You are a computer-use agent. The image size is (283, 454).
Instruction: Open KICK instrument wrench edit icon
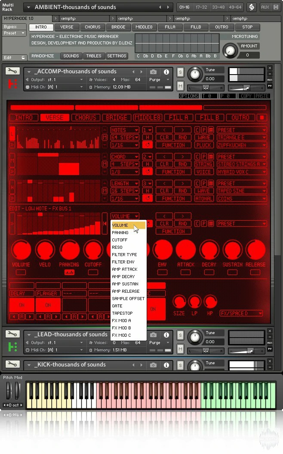pos(12,364)
